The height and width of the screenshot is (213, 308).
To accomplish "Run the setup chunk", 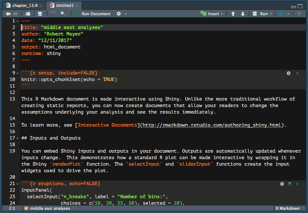I will point(298,73).
